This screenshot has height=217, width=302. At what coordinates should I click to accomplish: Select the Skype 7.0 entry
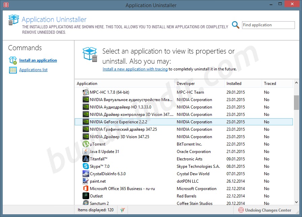point(184,166)
